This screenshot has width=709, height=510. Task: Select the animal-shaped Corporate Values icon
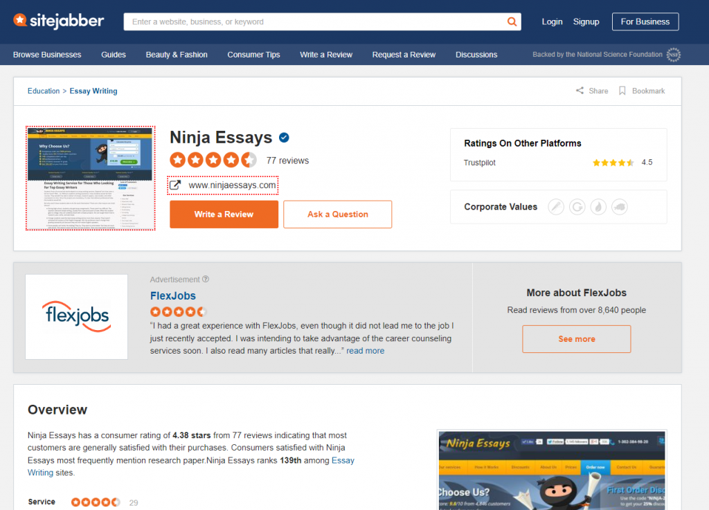tap(620, 207)
